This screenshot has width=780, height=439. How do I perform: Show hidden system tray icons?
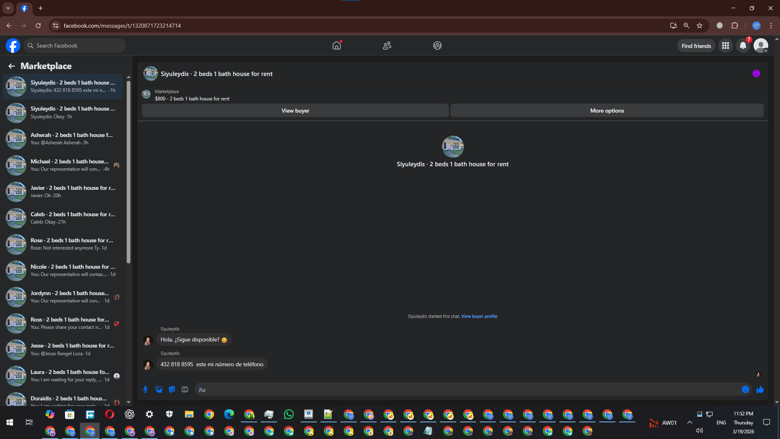[x=689, y=422]
